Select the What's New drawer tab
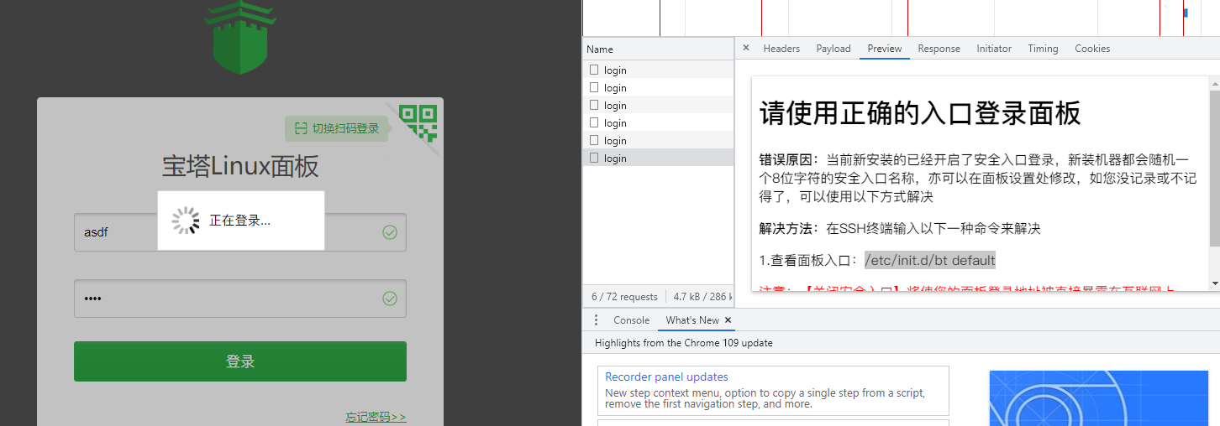 [692, 320]
